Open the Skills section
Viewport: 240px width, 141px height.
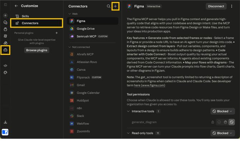(x=37, y=16)
